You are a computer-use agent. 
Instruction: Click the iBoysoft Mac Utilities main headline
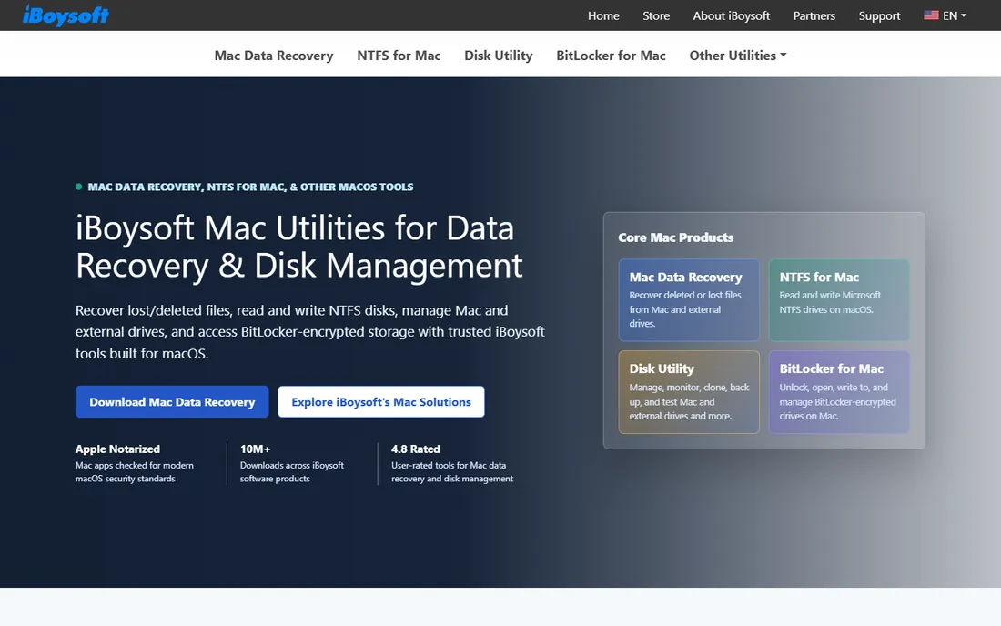298,247
